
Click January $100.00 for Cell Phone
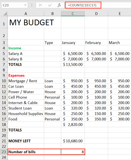tap(73, 97)
